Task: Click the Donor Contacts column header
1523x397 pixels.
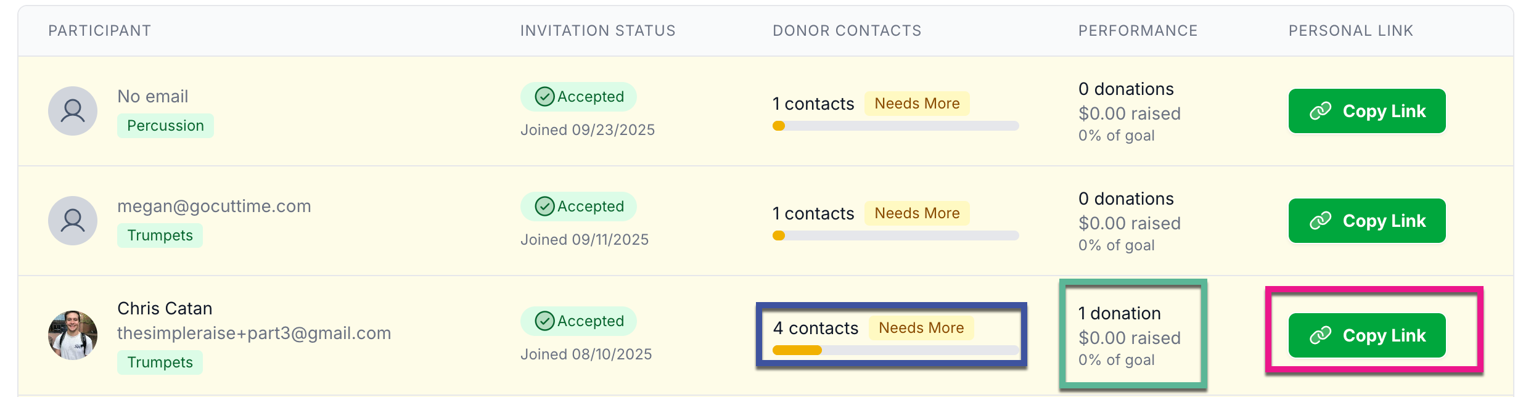Action: (847, 31)
